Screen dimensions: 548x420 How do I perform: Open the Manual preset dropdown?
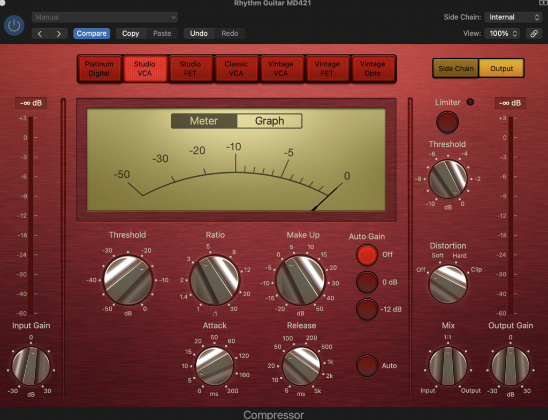click(104, 17)
